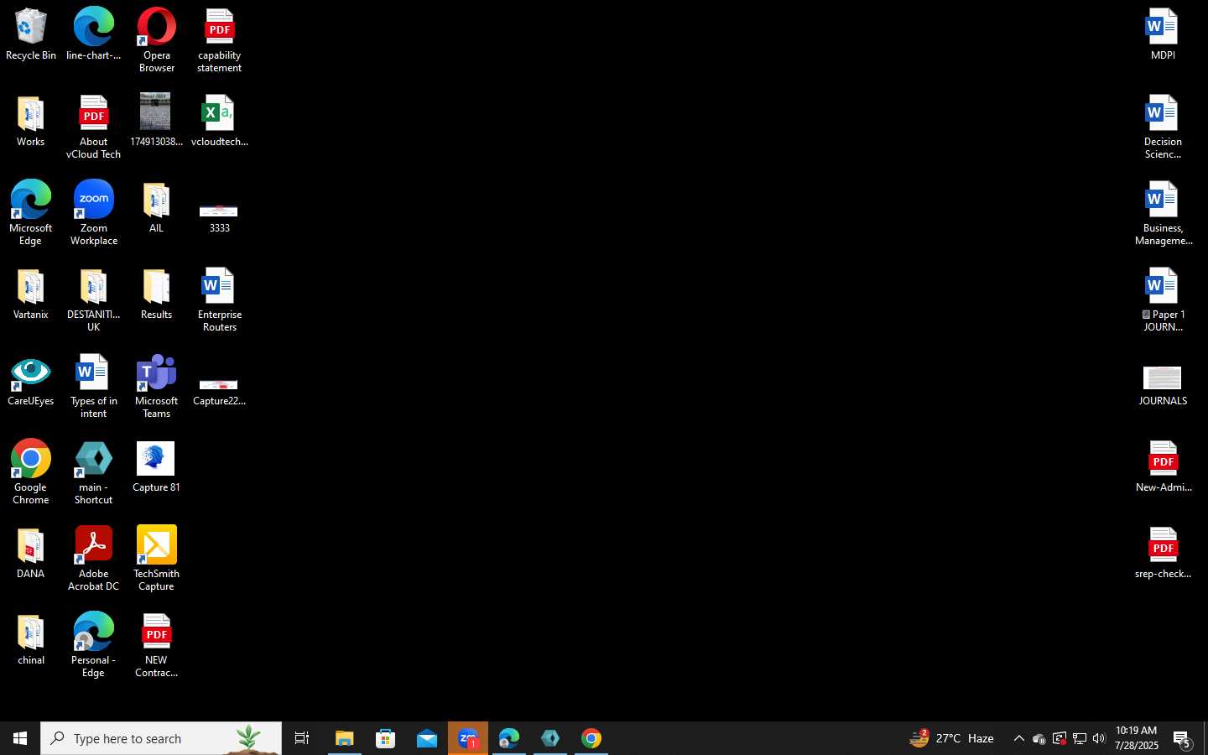
Task: Click the Type here to search box
Action: [x=161, y=738]
